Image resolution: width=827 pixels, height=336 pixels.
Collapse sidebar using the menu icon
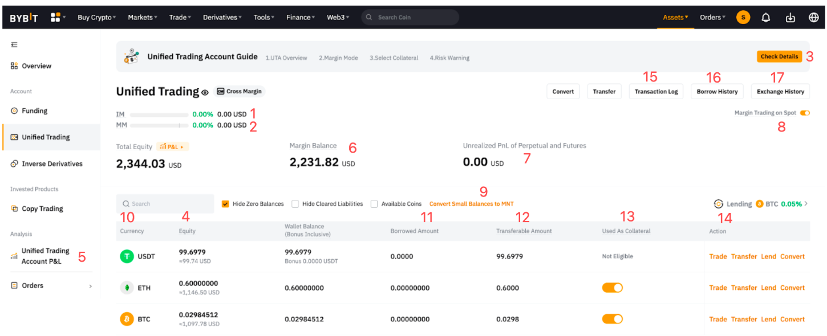14,44
